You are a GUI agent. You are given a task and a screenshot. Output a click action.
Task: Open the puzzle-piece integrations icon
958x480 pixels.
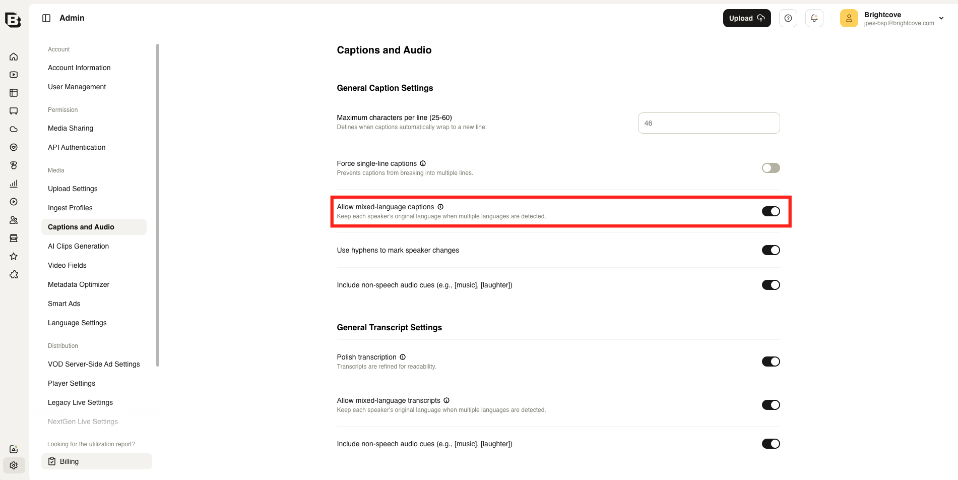pyautogui.click(x=14, y=274)
